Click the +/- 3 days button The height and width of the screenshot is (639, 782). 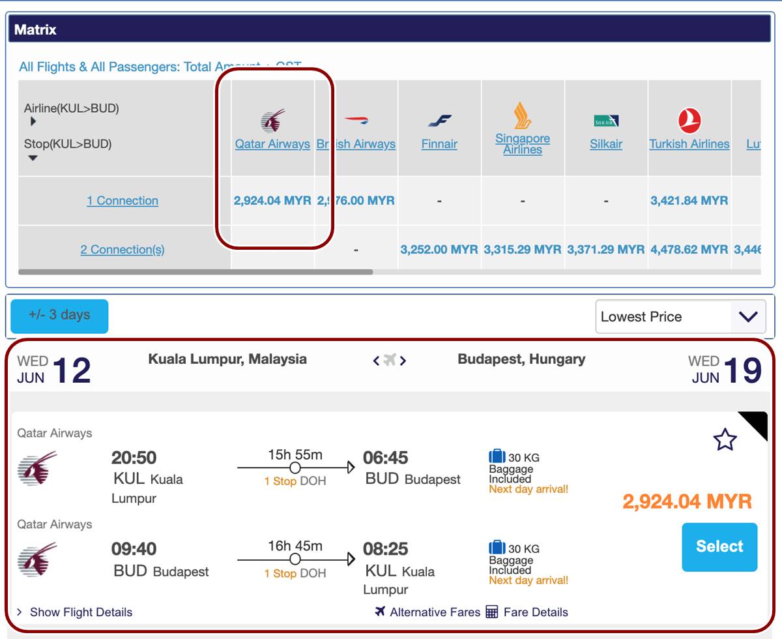click(x=59, y=316)
